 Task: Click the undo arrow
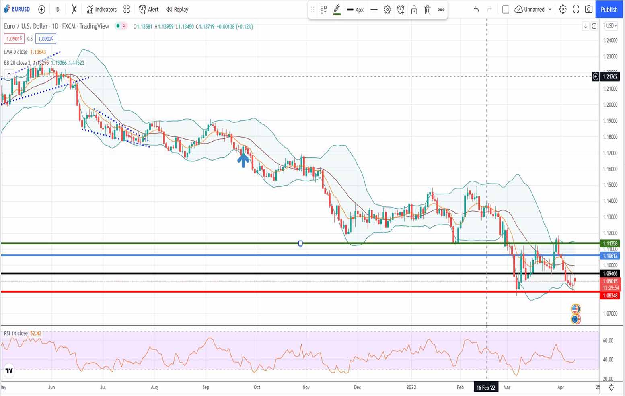pyautogui.click(x=476, y=9)
